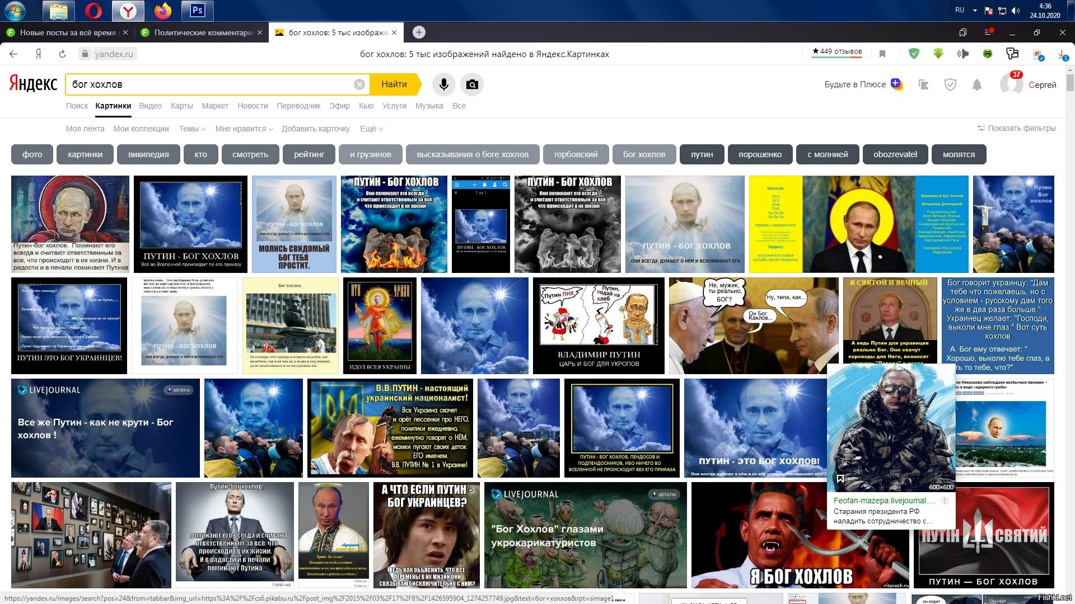Open the account avatar with 37 badge

[1011, 84]
